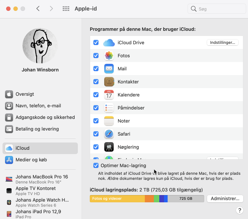Go forward with the right chevron
The image size is (248, 219).
click(x=51, y=9)
